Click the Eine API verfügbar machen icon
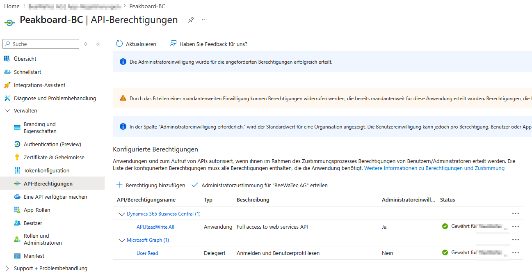 point(17,197)
